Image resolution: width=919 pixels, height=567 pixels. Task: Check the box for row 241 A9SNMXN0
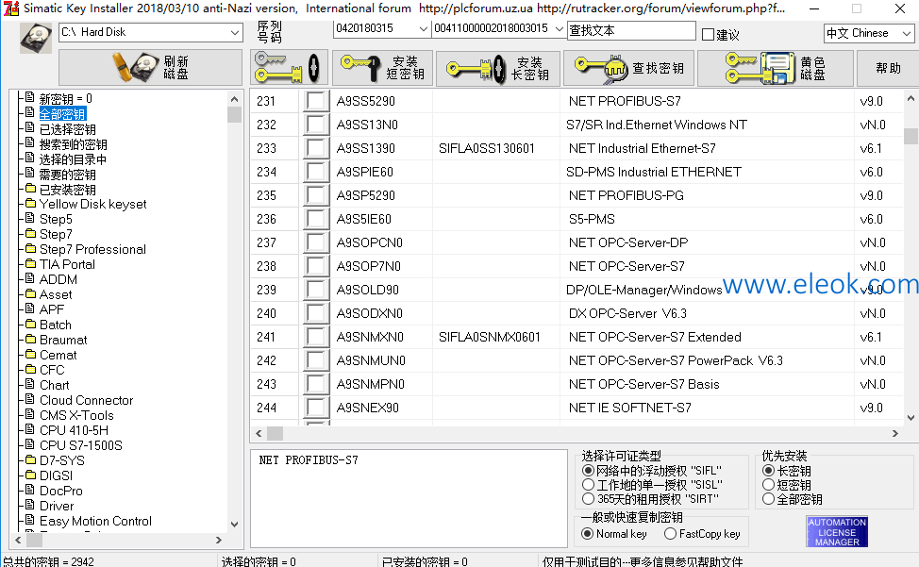point(315,337)
